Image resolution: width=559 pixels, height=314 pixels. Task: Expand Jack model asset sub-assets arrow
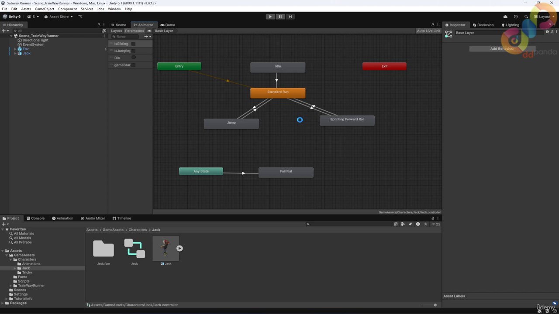coord(179,249)
